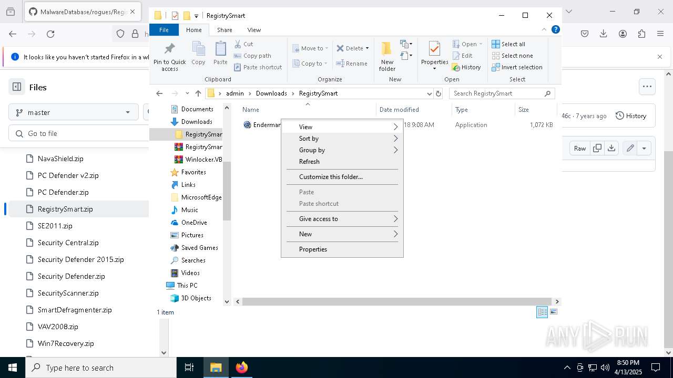This screenshot has width=673, height=378.
Task: Open the Windows Start menu
Action: click(13, 367)
